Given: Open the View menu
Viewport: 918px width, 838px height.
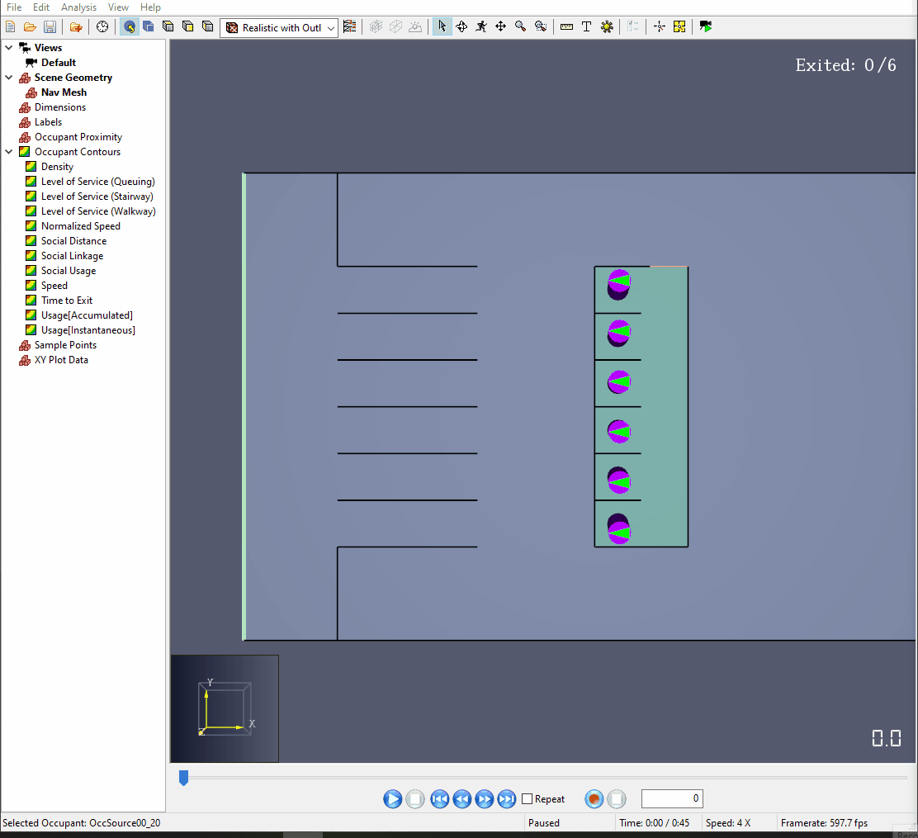Looking at the screenshot, I should pos(118,7).
